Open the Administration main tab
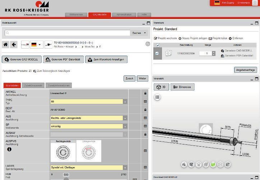This screenshot has width=260, height=180. 124,15
